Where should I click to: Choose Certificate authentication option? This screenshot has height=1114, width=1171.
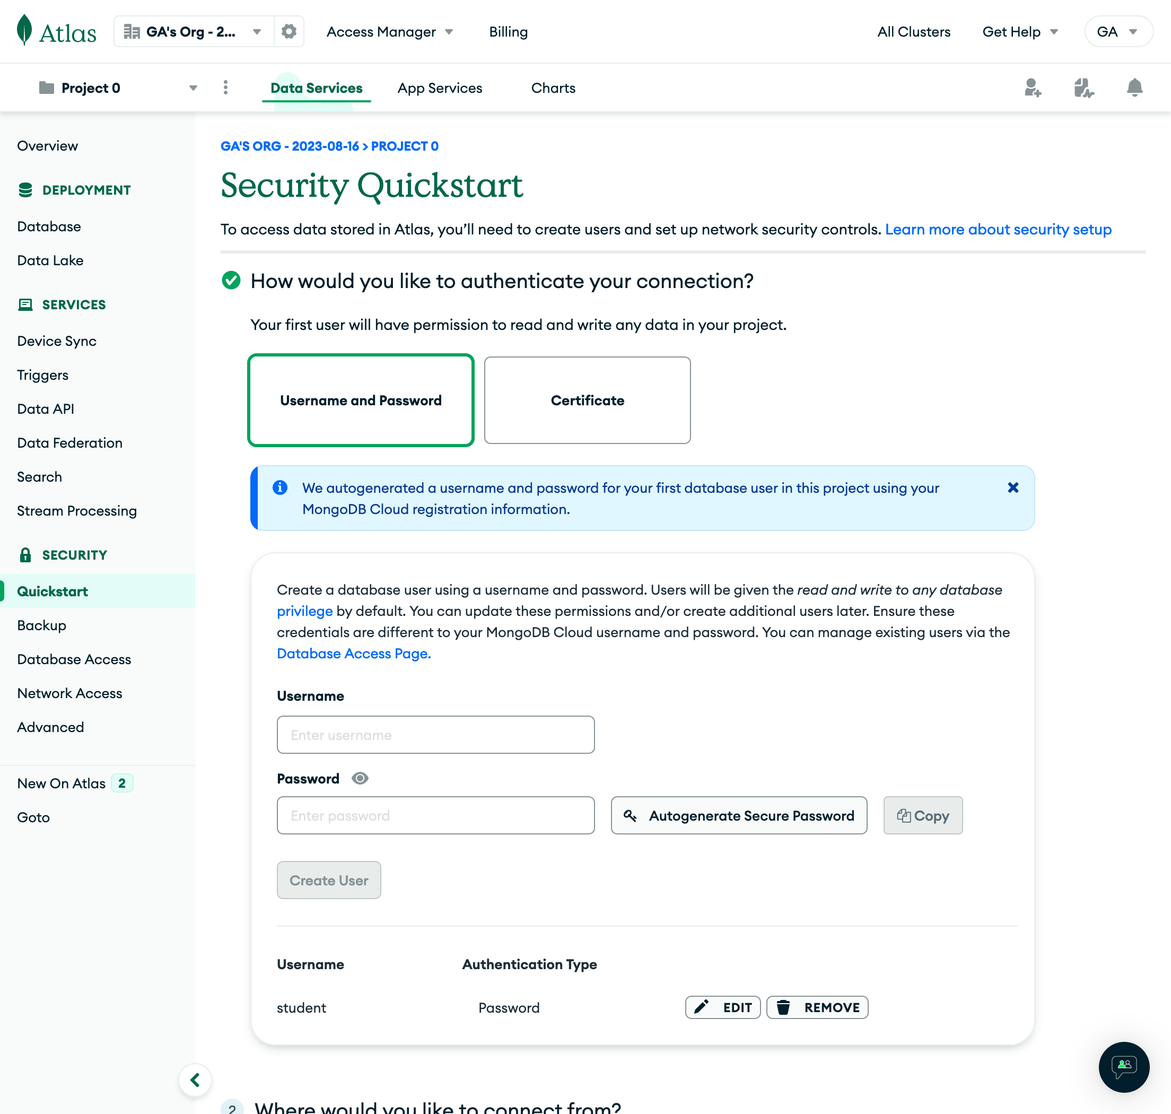pyautogui.click(x=587, y=400)
